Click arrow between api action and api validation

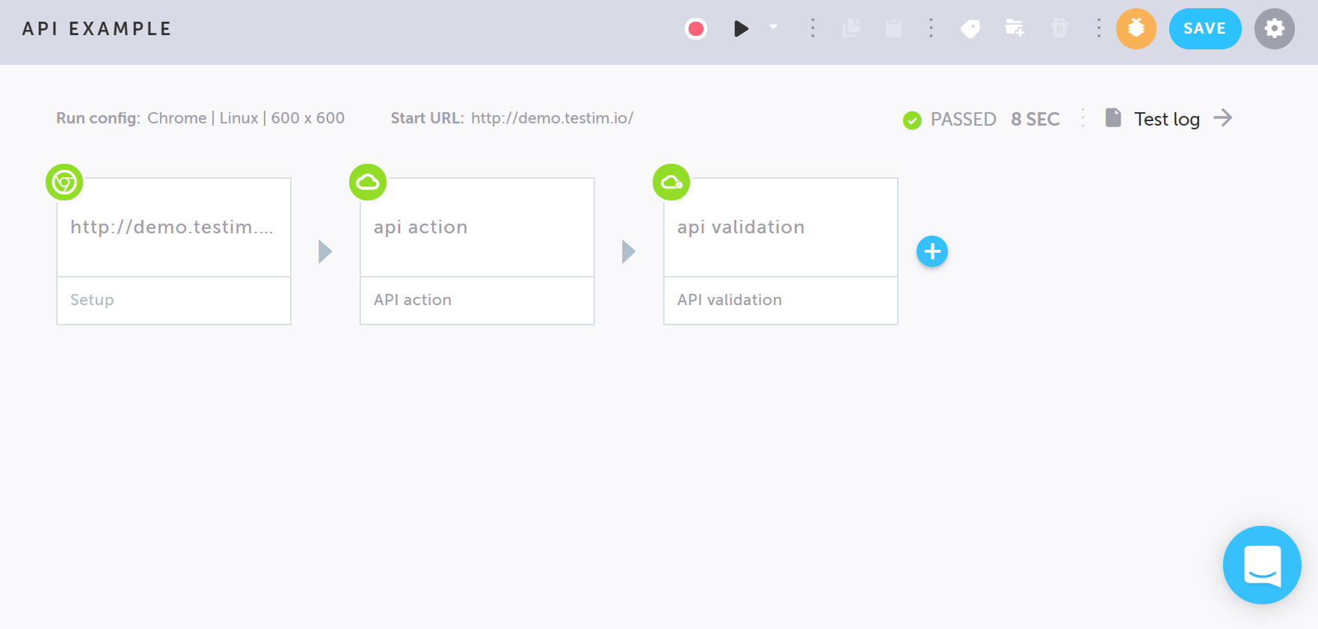coord(629,251)
